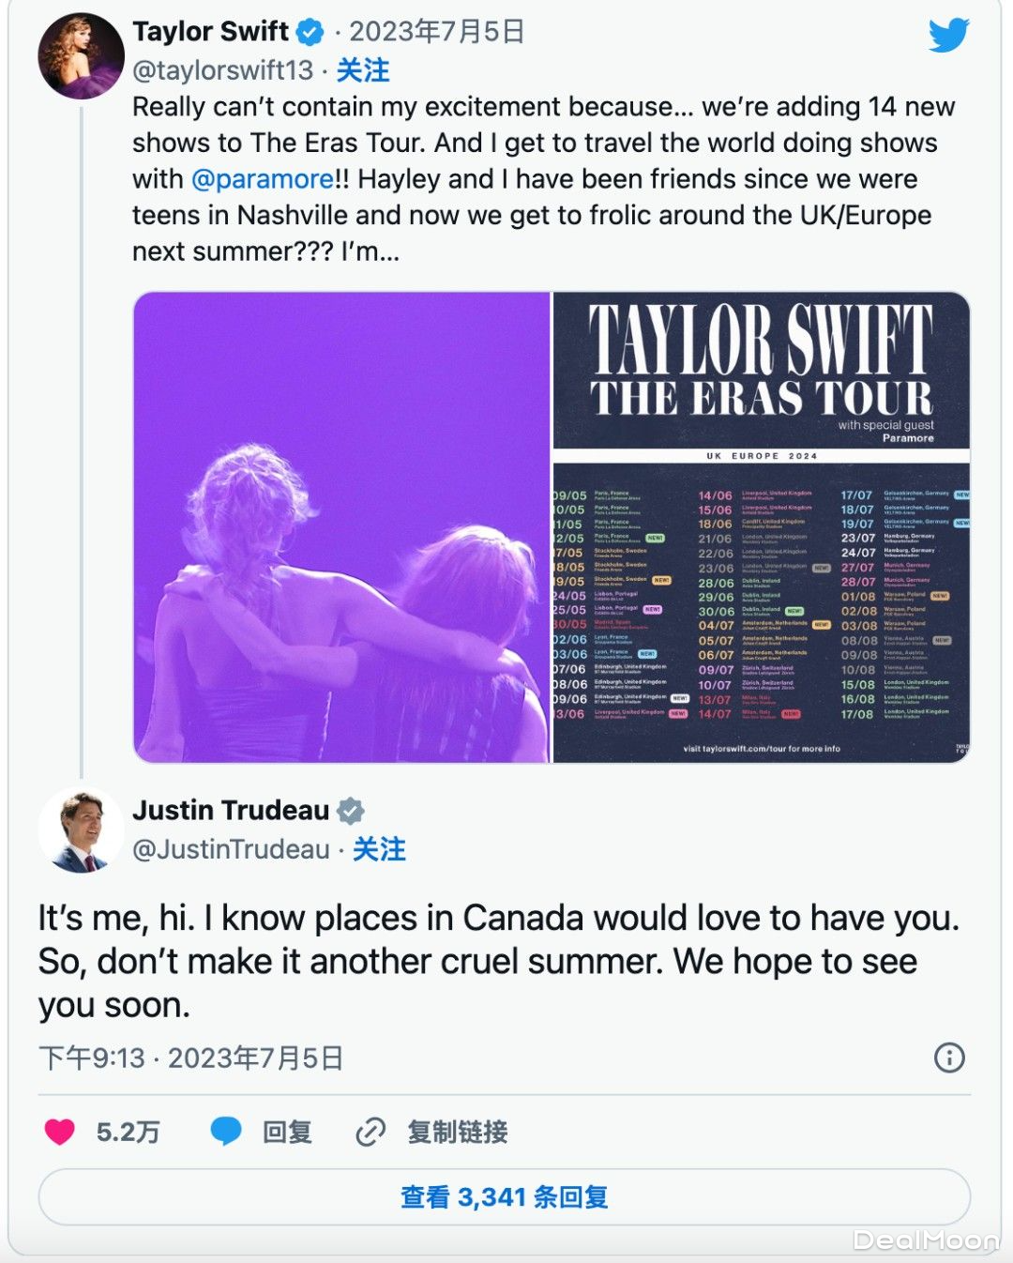The height and width of the screenshot is (1263, 1013).
Task: Open the @paramore mention link
Action: tap(263, 179)
